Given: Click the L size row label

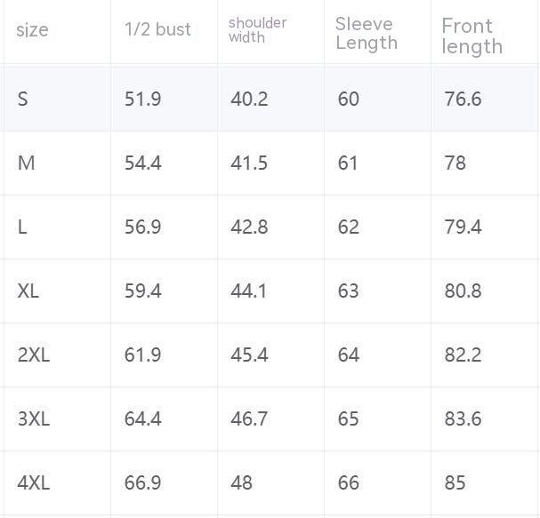Looking at the screenshot, I should pos(22,227).
